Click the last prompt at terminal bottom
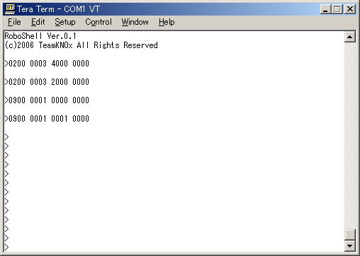This screenshot has height=256, width=360. pos(6,248)
